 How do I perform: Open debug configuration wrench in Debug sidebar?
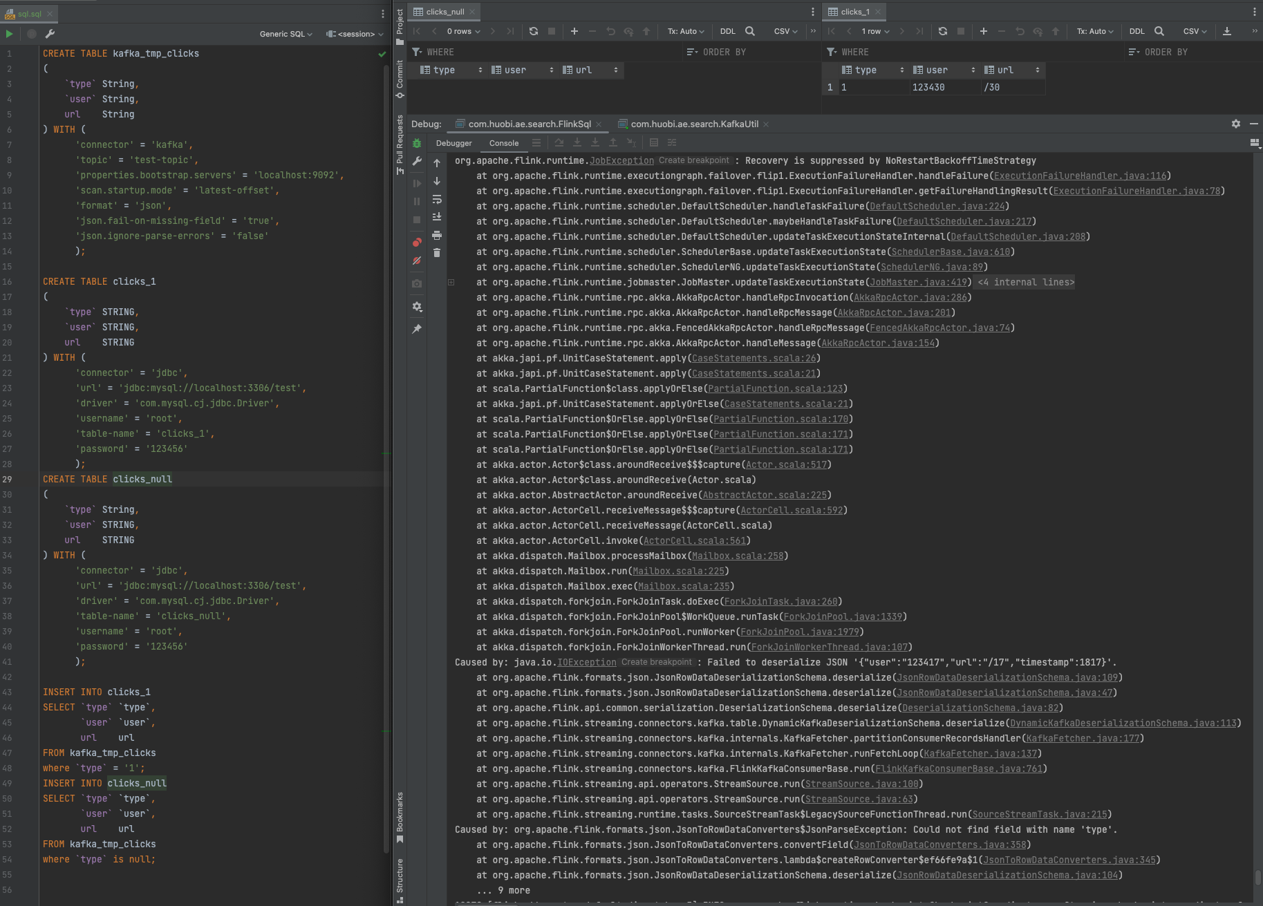pos(417,161)
